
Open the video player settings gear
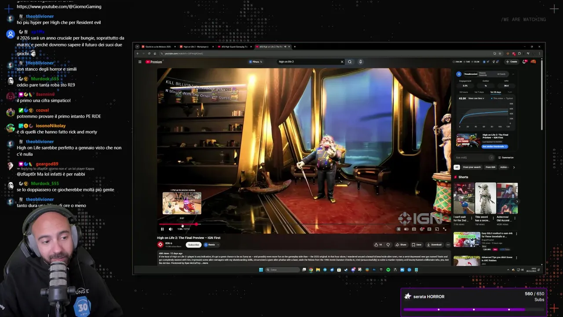coord(421,229)
